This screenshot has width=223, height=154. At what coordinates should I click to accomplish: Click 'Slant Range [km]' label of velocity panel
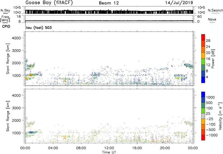click(x=8, y=116)
